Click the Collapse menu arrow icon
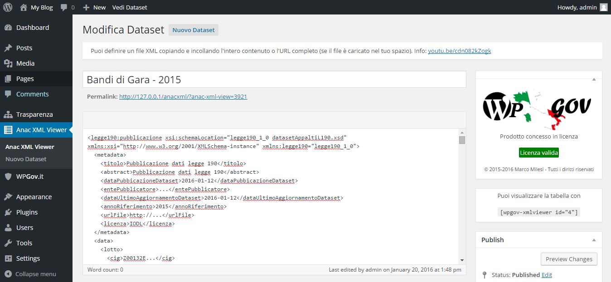The height and width of the screenshot is (282, 611). point(8,274)
